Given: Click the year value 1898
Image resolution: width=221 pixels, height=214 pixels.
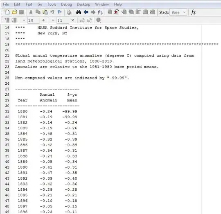Looking at the screenshot, I should tap(23, 212).
